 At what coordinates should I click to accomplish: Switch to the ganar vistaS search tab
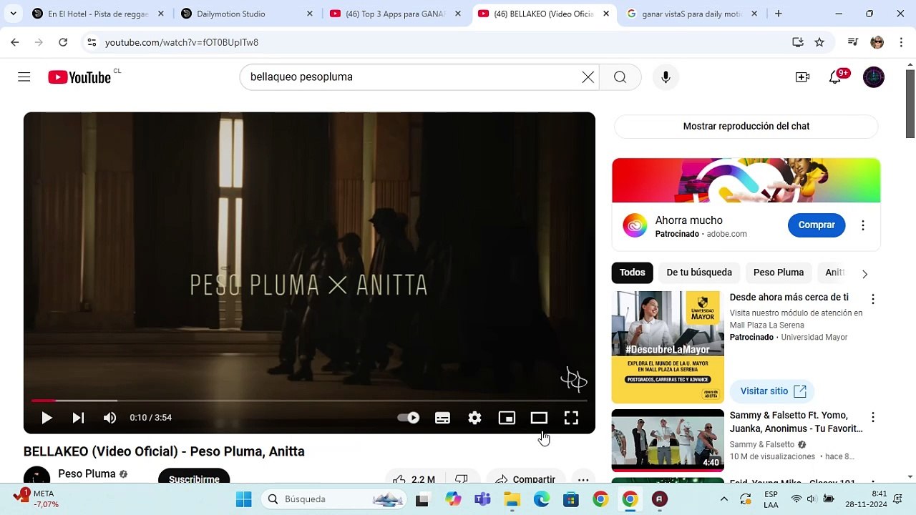[691, 14]
